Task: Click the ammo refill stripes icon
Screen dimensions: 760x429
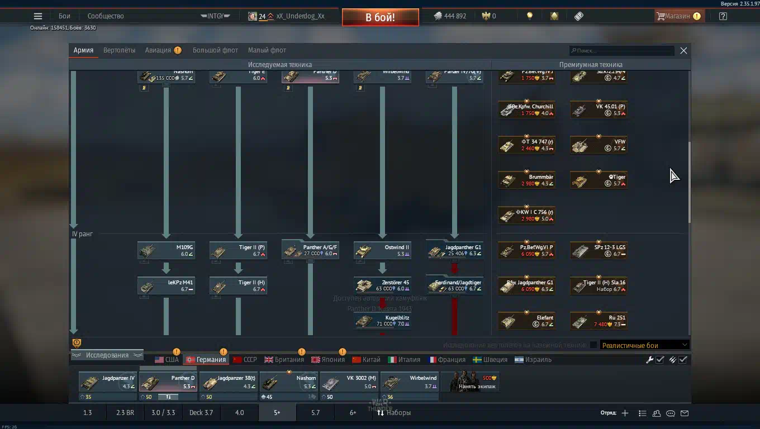Action: (672, 360)
